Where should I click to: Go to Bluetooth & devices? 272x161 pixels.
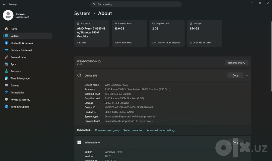tap(27, 43)
